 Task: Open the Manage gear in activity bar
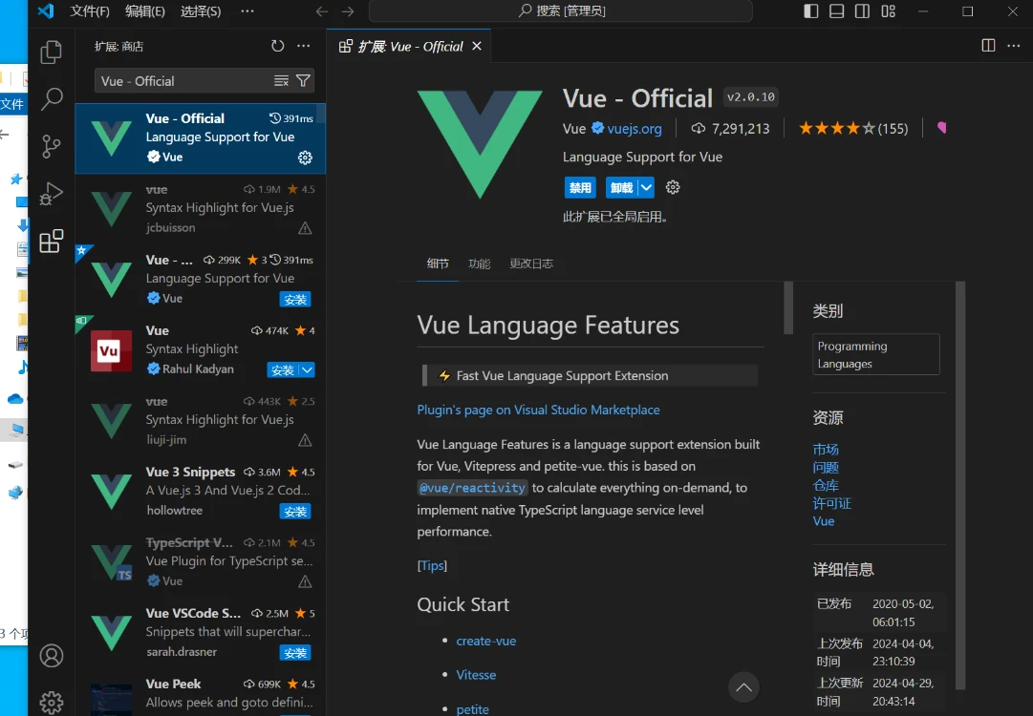coord(52,703)
